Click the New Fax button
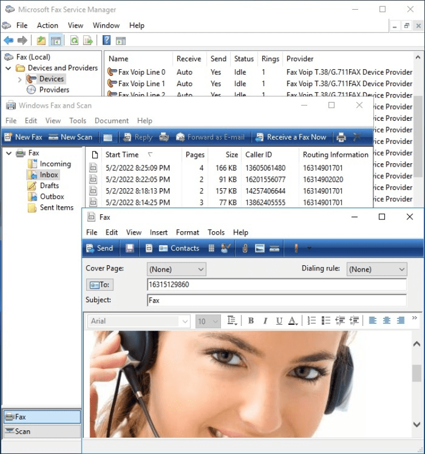 click(24, 137)
